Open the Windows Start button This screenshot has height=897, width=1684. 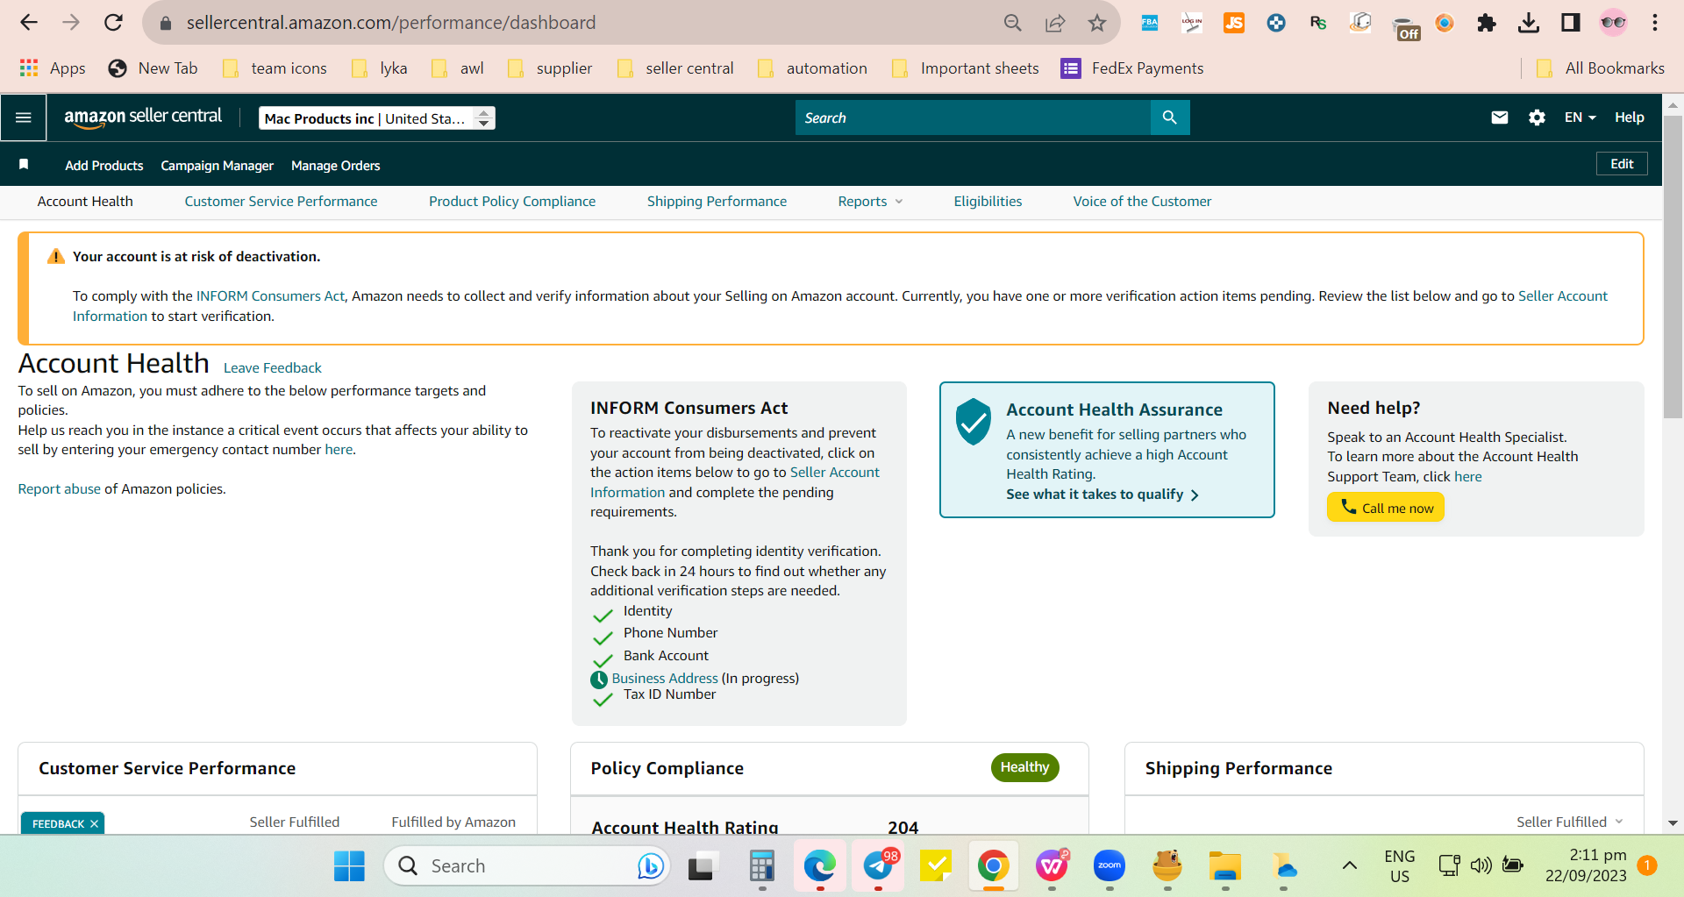(x=349, y=866)
